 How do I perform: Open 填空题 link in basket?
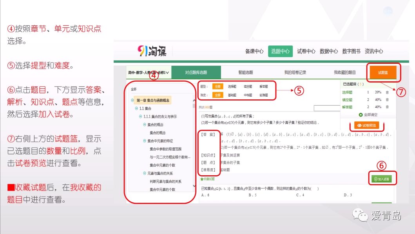pyautogui.click(x=347, y=100)
